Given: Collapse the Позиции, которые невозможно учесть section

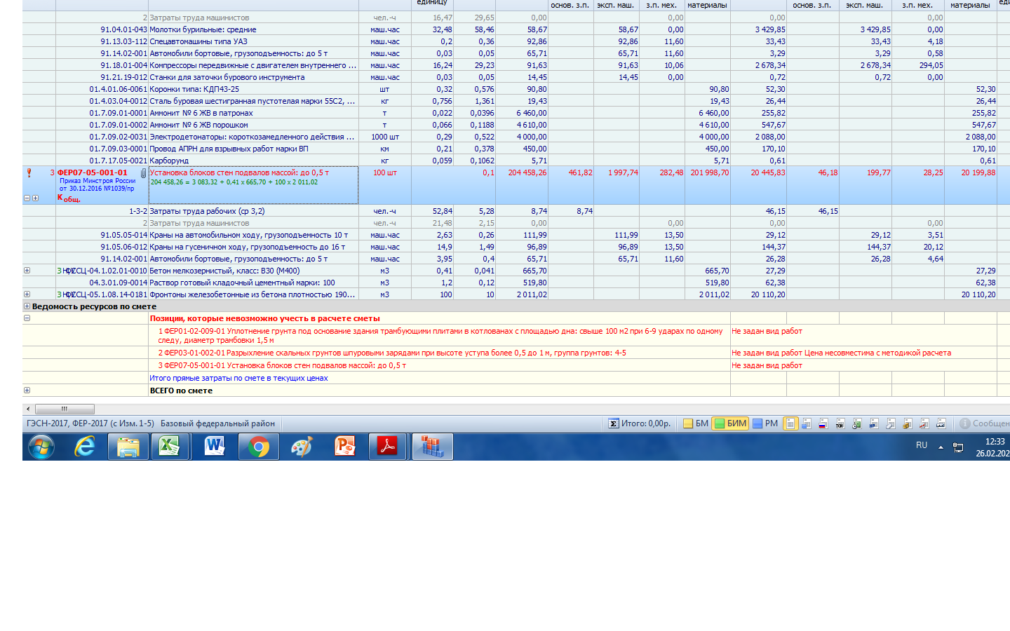Looking at the screenshot, I should [x=27, y=318].
